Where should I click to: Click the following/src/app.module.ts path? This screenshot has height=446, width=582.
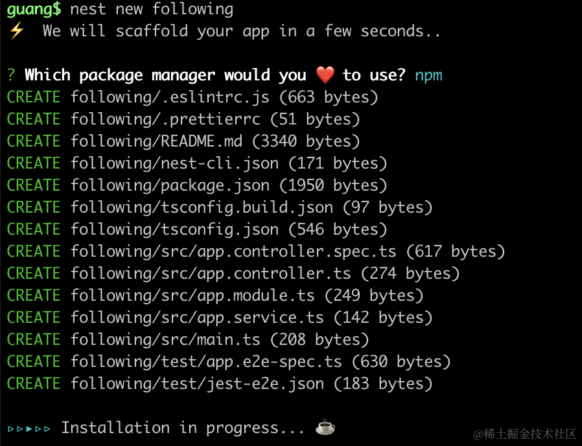point(192,296)
